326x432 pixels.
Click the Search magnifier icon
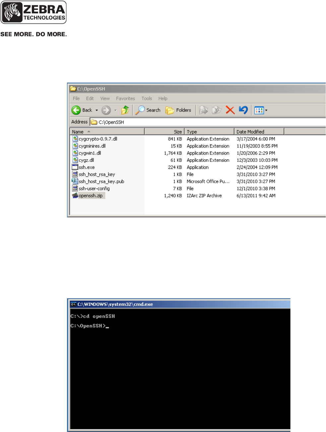[140, 110]
